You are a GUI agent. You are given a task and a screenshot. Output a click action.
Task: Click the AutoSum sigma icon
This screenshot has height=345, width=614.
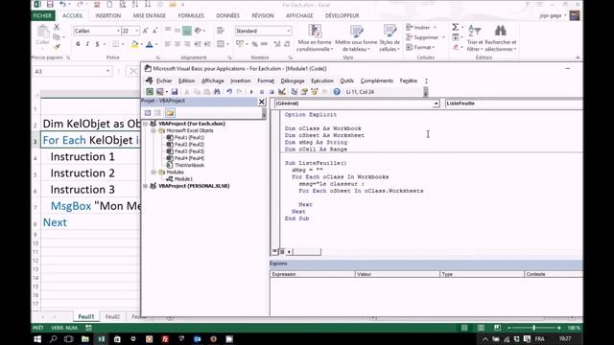coord(455,27)
